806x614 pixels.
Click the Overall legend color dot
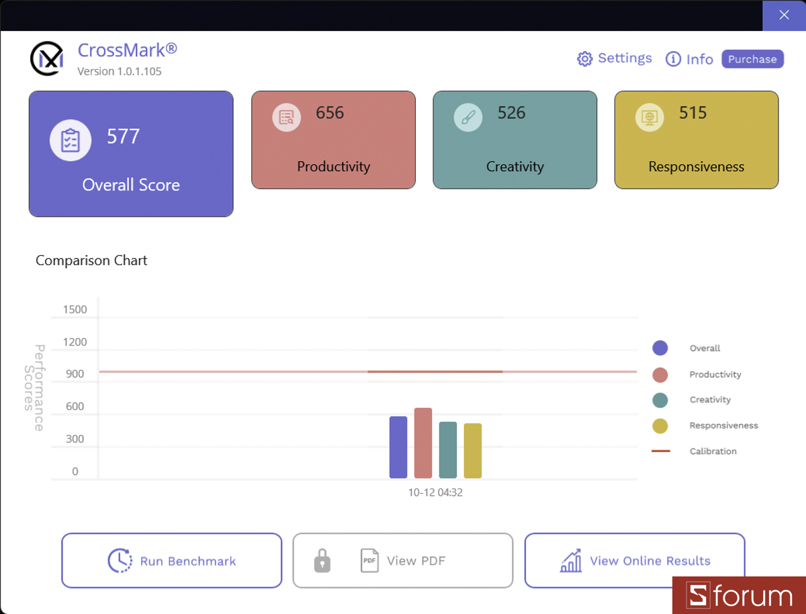pyautogui.click(x=660, y=348)
